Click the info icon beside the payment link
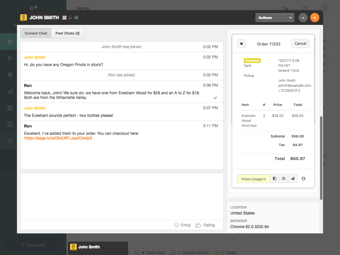Viewport: 340px width, 255px height. coord(303,179)
